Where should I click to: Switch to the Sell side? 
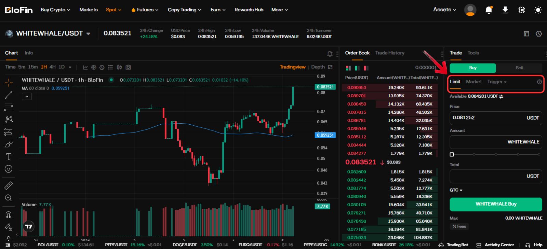519,68
